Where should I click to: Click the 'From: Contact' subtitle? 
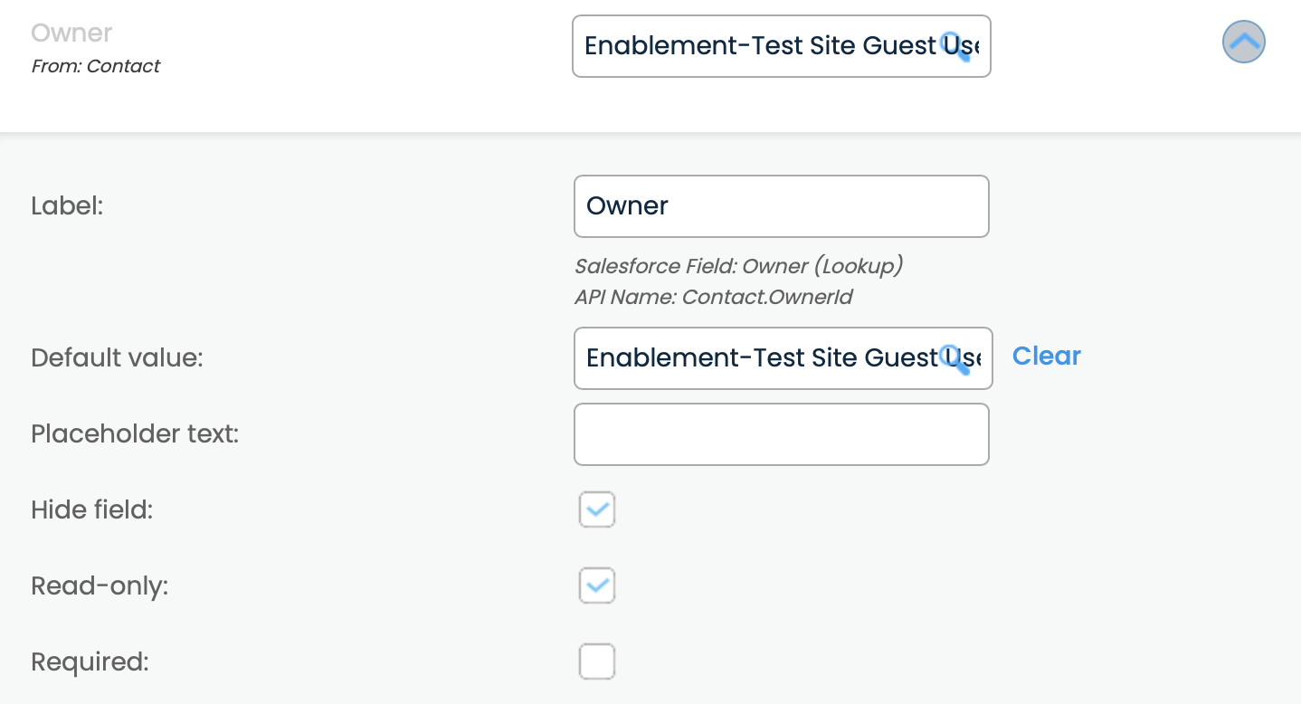click(x=96, y=66)
